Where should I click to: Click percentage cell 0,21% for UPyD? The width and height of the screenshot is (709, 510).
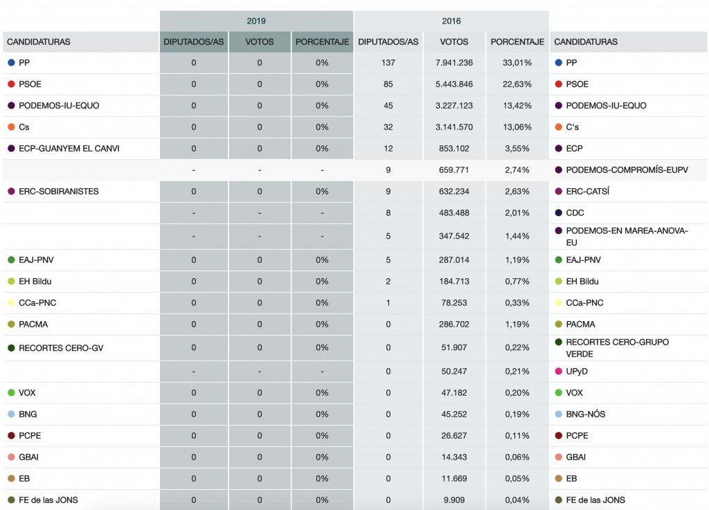tap(517, 372)
